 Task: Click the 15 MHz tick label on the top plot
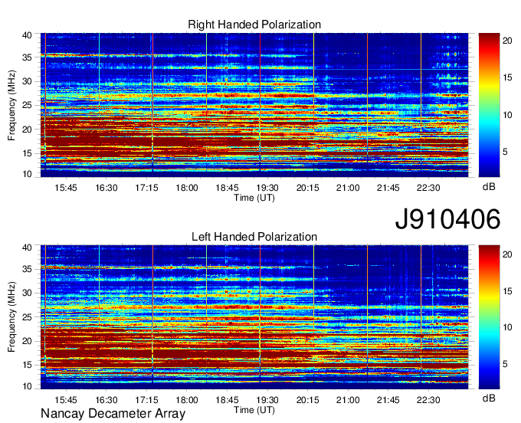[27, 153]
